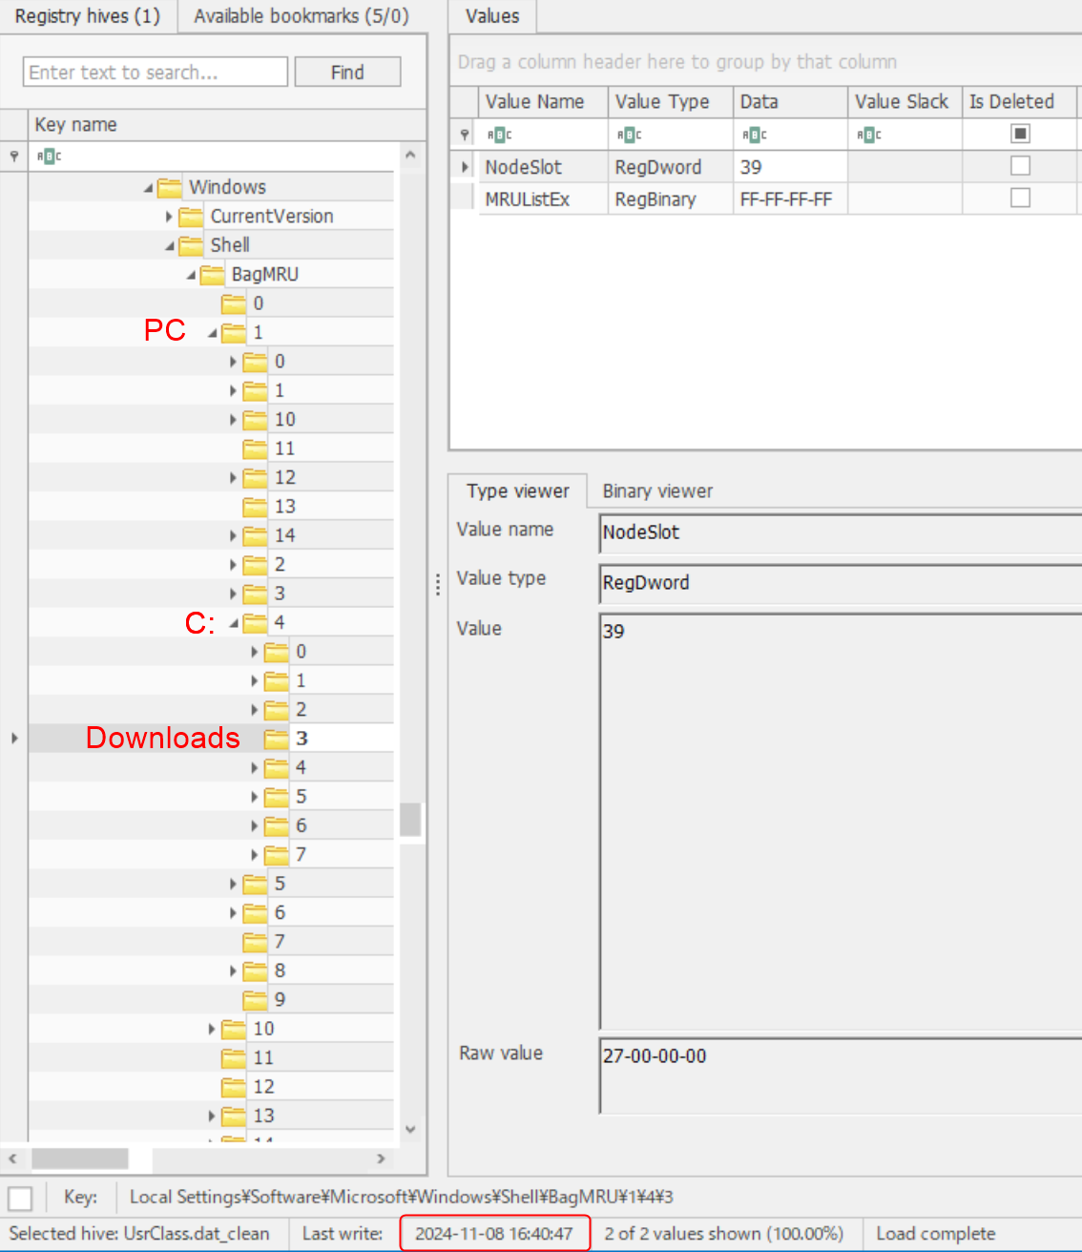The width and height of the screenshot is (1082, 1252).
Task: Select the Values tab
Action: point(492,16)
